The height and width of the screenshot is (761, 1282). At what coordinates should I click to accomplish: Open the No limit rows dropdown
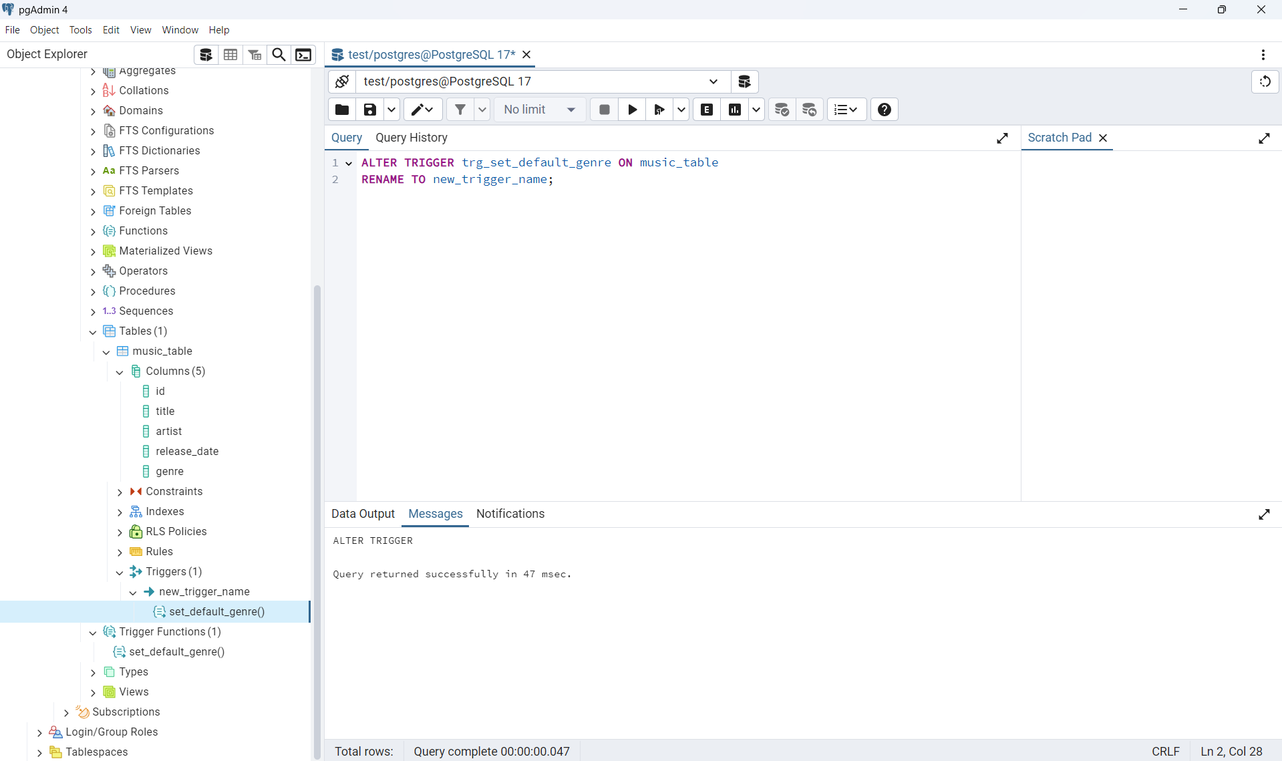pyautogui.click(x=540, y=110)
